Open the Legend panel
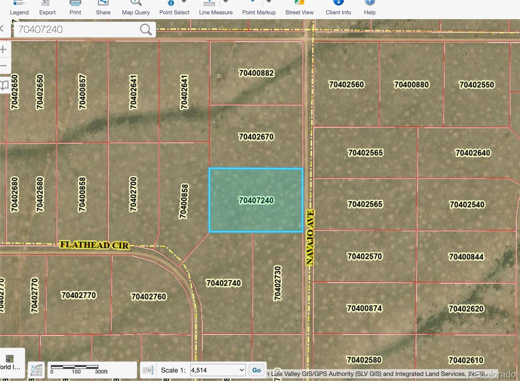 (x=19, y=8)
